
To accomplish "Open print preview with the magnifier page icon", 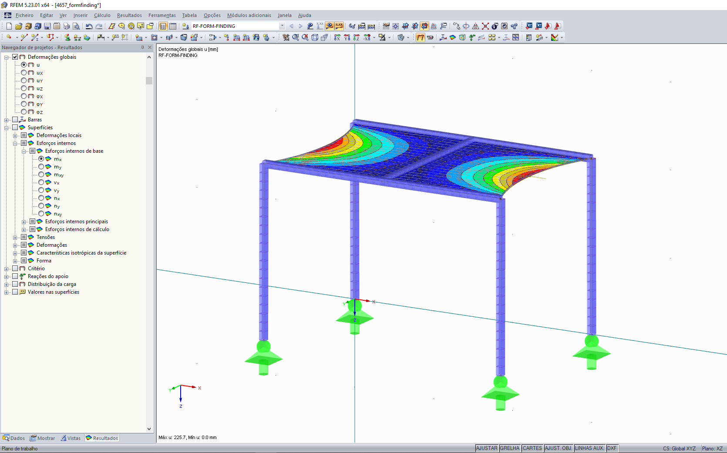I will point(76,26).
